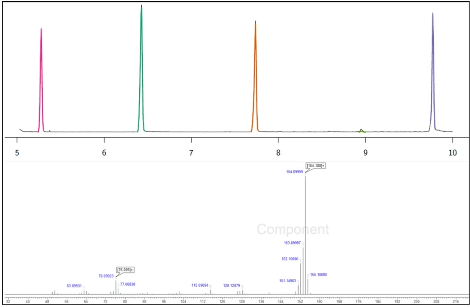Select the 115.09894 peak label
470x307 pixels.
tap(200, 285)
